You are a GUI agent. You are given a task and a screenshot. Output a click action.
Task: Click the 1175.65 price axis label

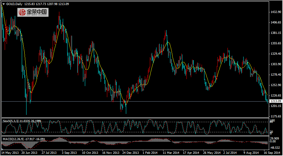click(275, 116)
